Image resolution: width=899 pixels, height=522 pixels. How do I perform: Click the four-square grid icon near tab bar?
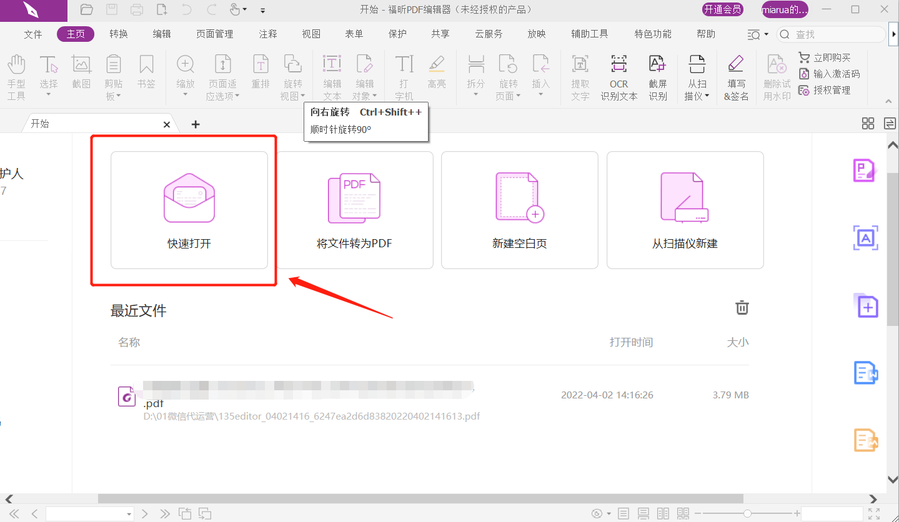pos(868,124)
